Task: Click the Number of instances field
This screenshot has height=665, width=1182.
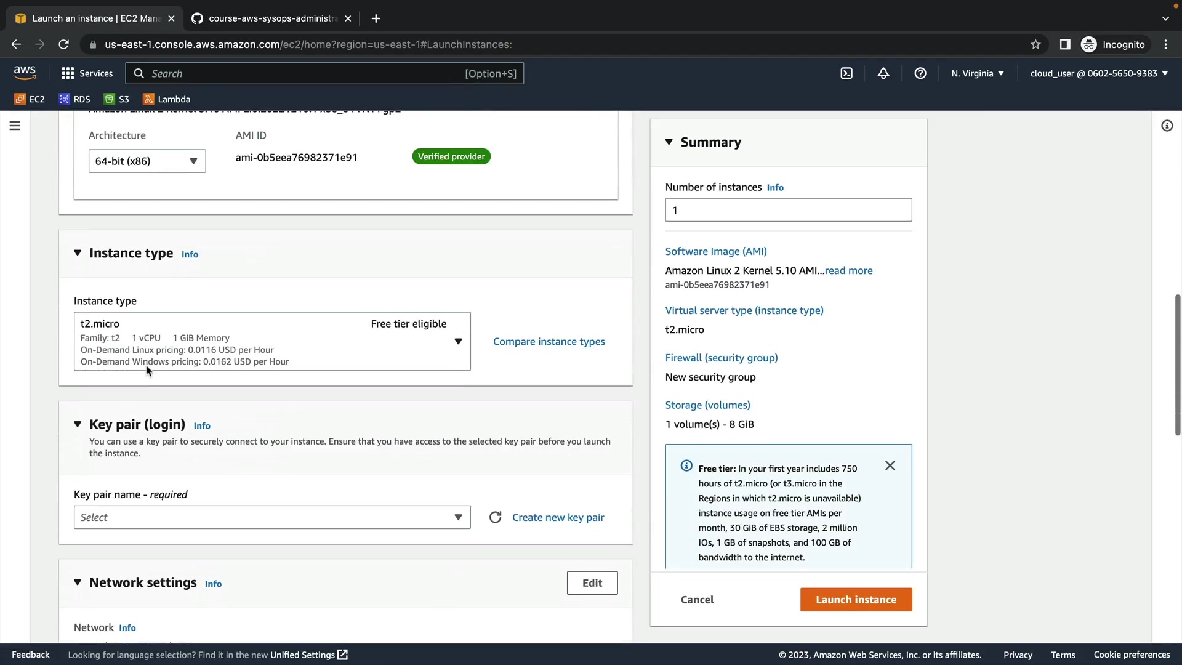Action: (x=788, y=210)
